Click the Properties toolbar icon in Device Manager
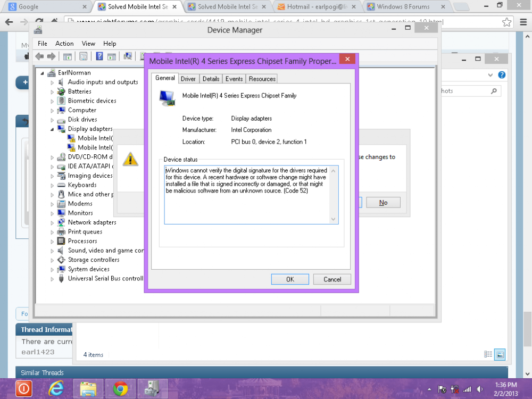 [83, 56]
